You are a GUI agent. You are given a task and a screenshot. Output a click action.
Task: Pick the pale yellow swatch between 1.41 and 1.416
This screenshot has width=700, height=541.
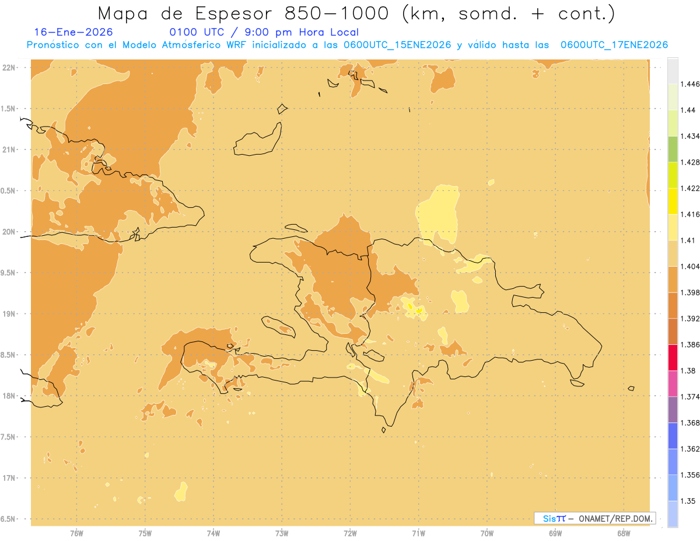click(673, 227)
